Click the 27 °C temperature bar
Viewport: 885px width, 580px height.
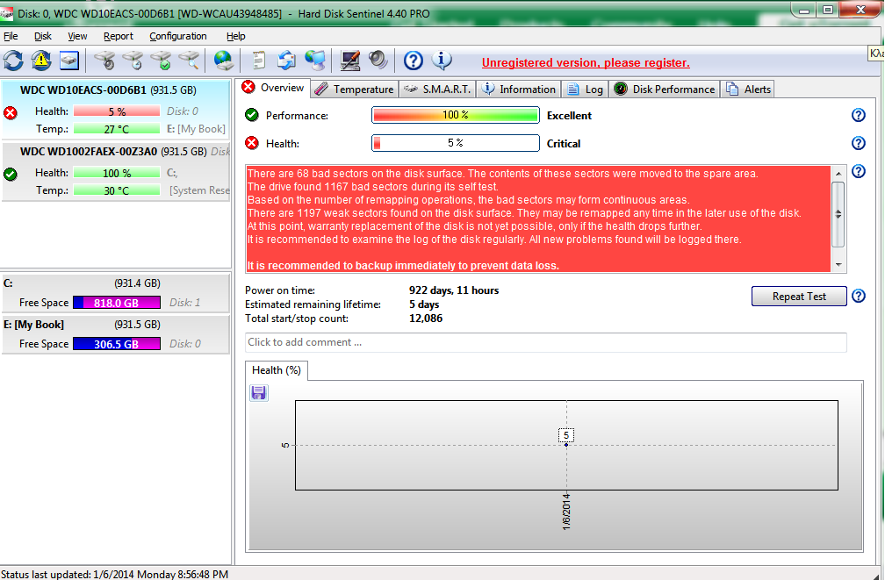point(117,129)
